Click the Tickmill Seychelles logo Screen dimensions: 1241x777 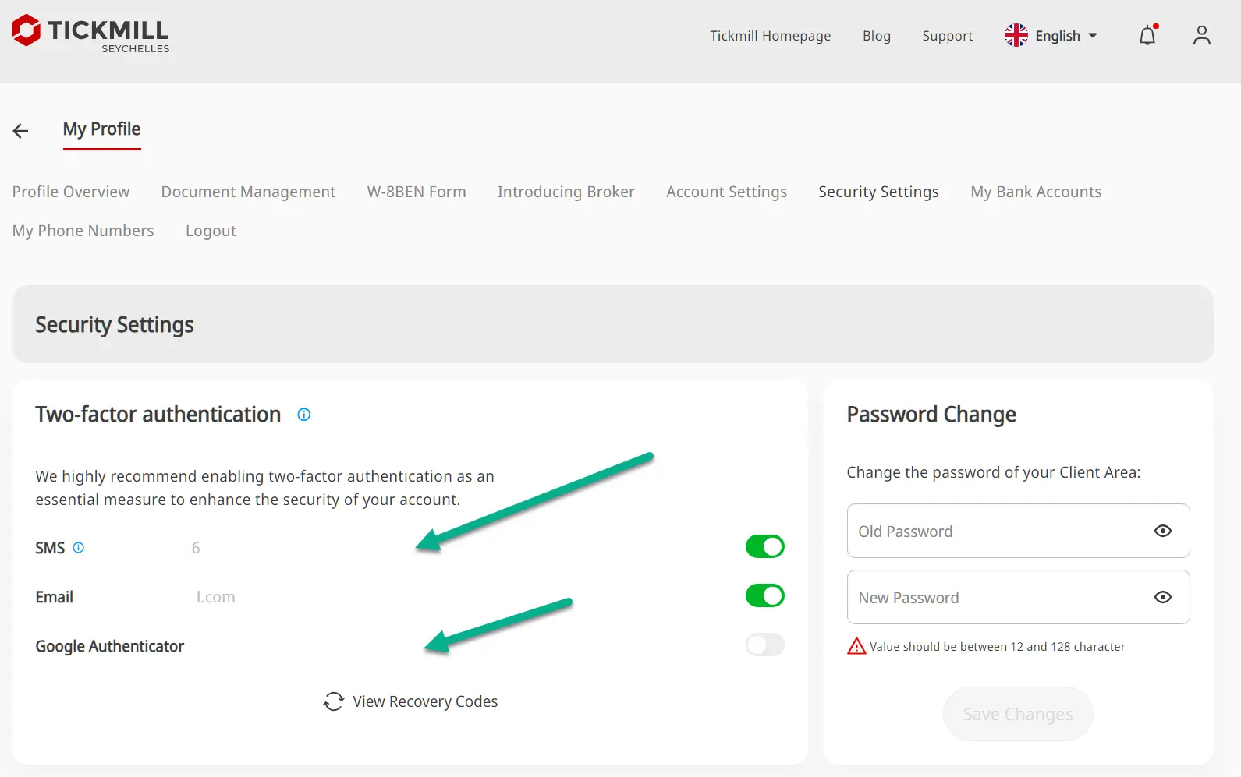[x=90, y=34]
